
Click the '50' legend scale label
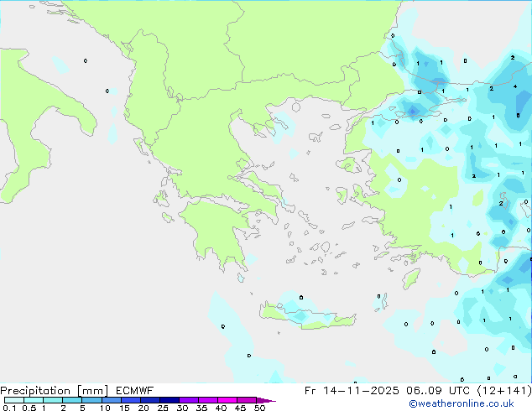point(259,408)
